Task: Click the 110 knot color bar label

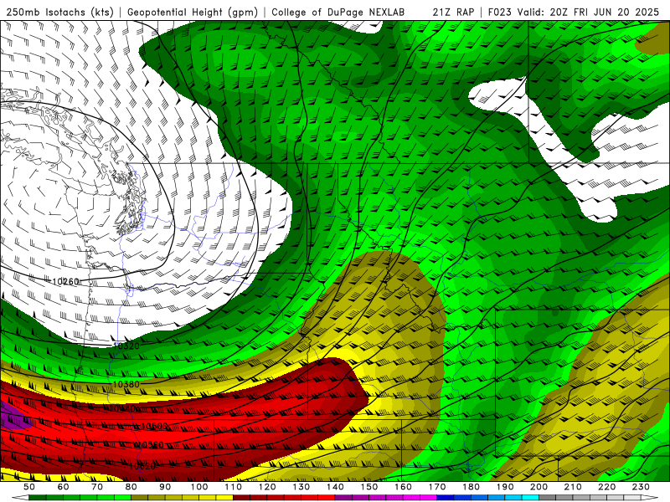Action: coord(233,487)
